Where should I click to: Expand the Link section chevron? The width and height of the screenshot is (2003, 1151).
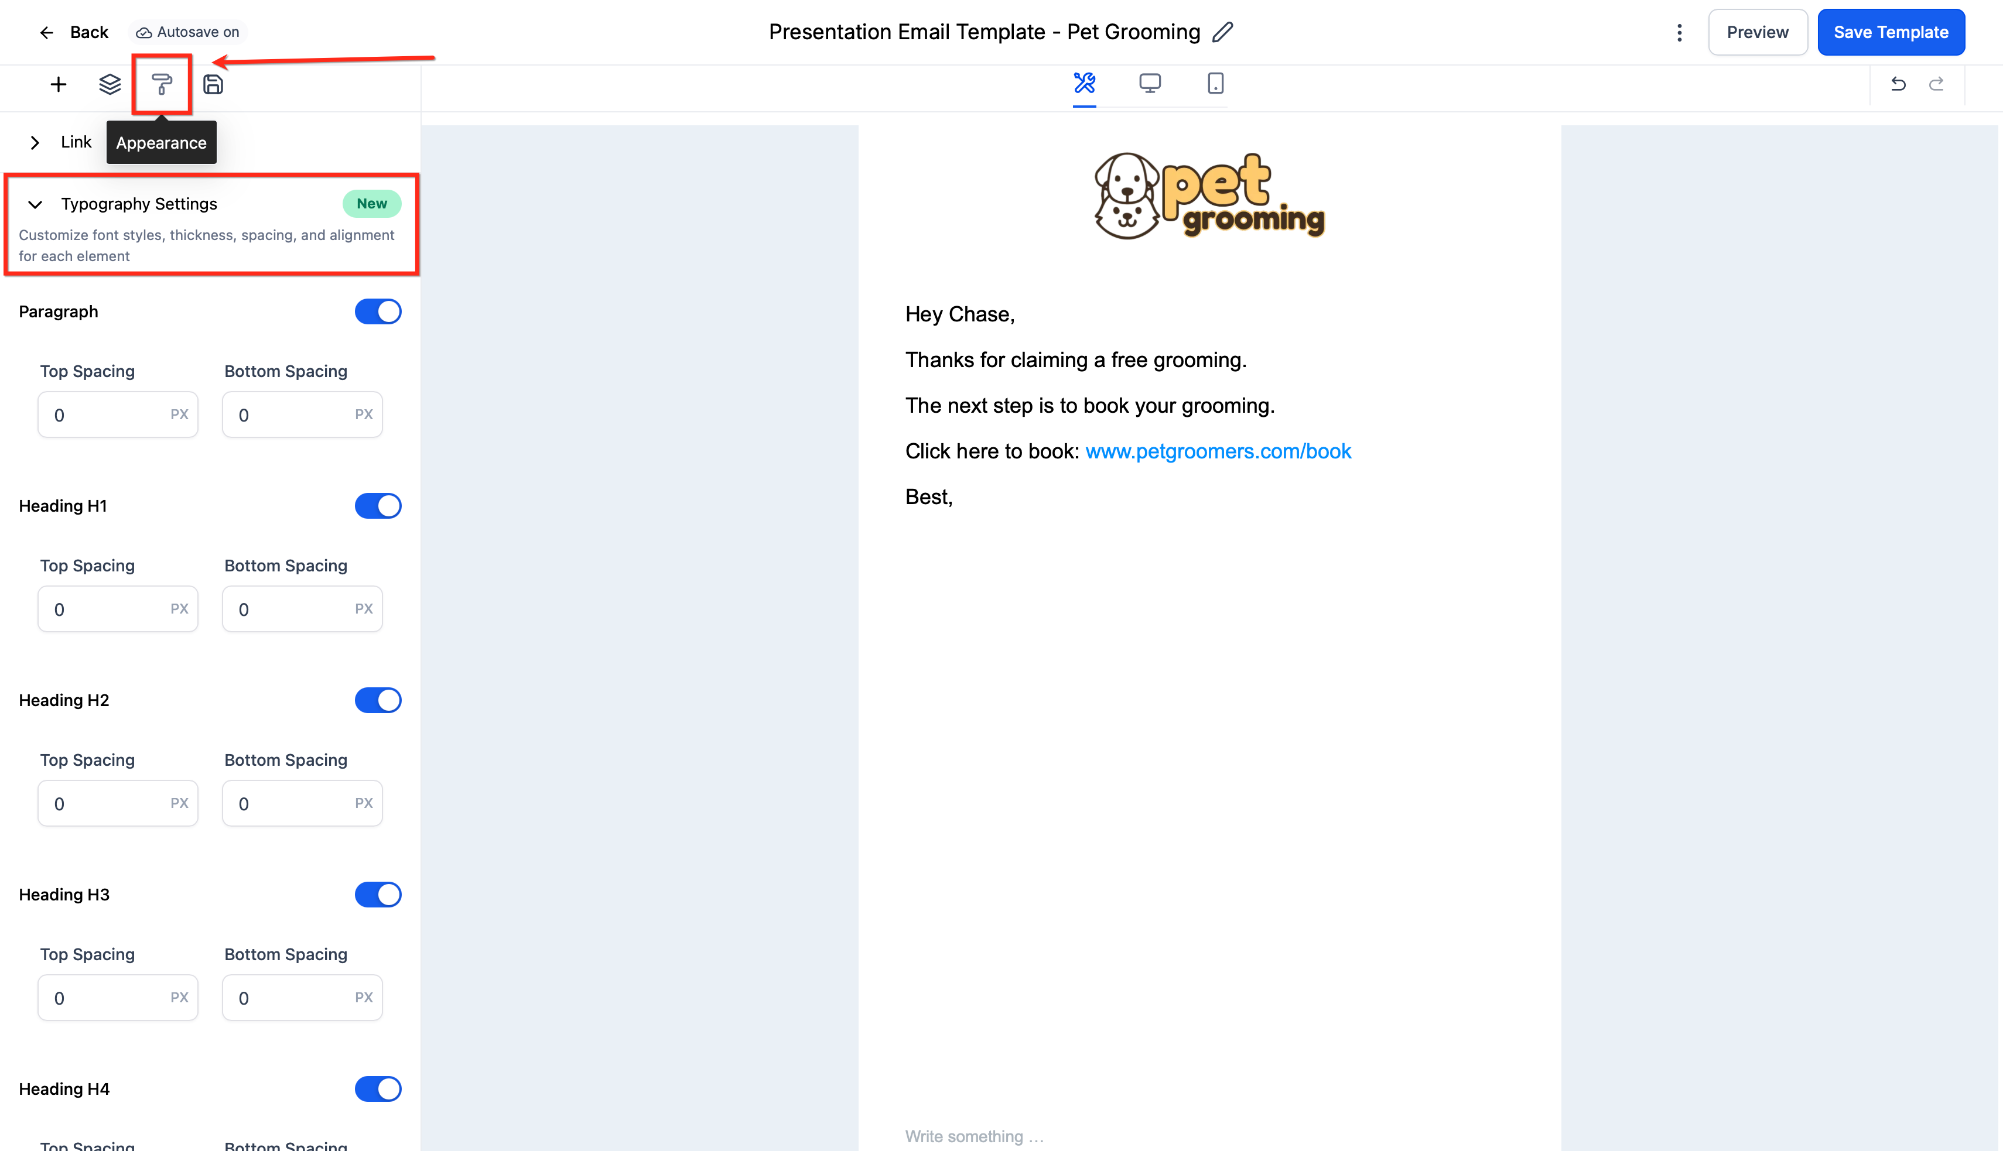pos(35,142)
